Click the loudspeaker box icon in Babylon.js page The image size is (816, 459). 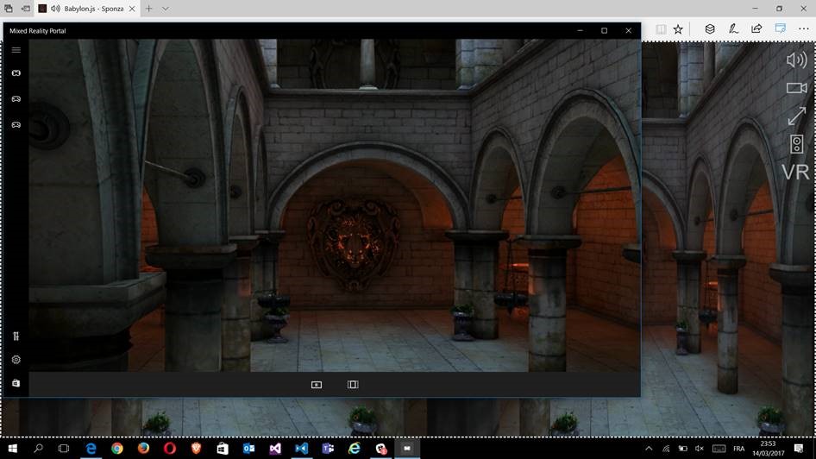[796, 144]
